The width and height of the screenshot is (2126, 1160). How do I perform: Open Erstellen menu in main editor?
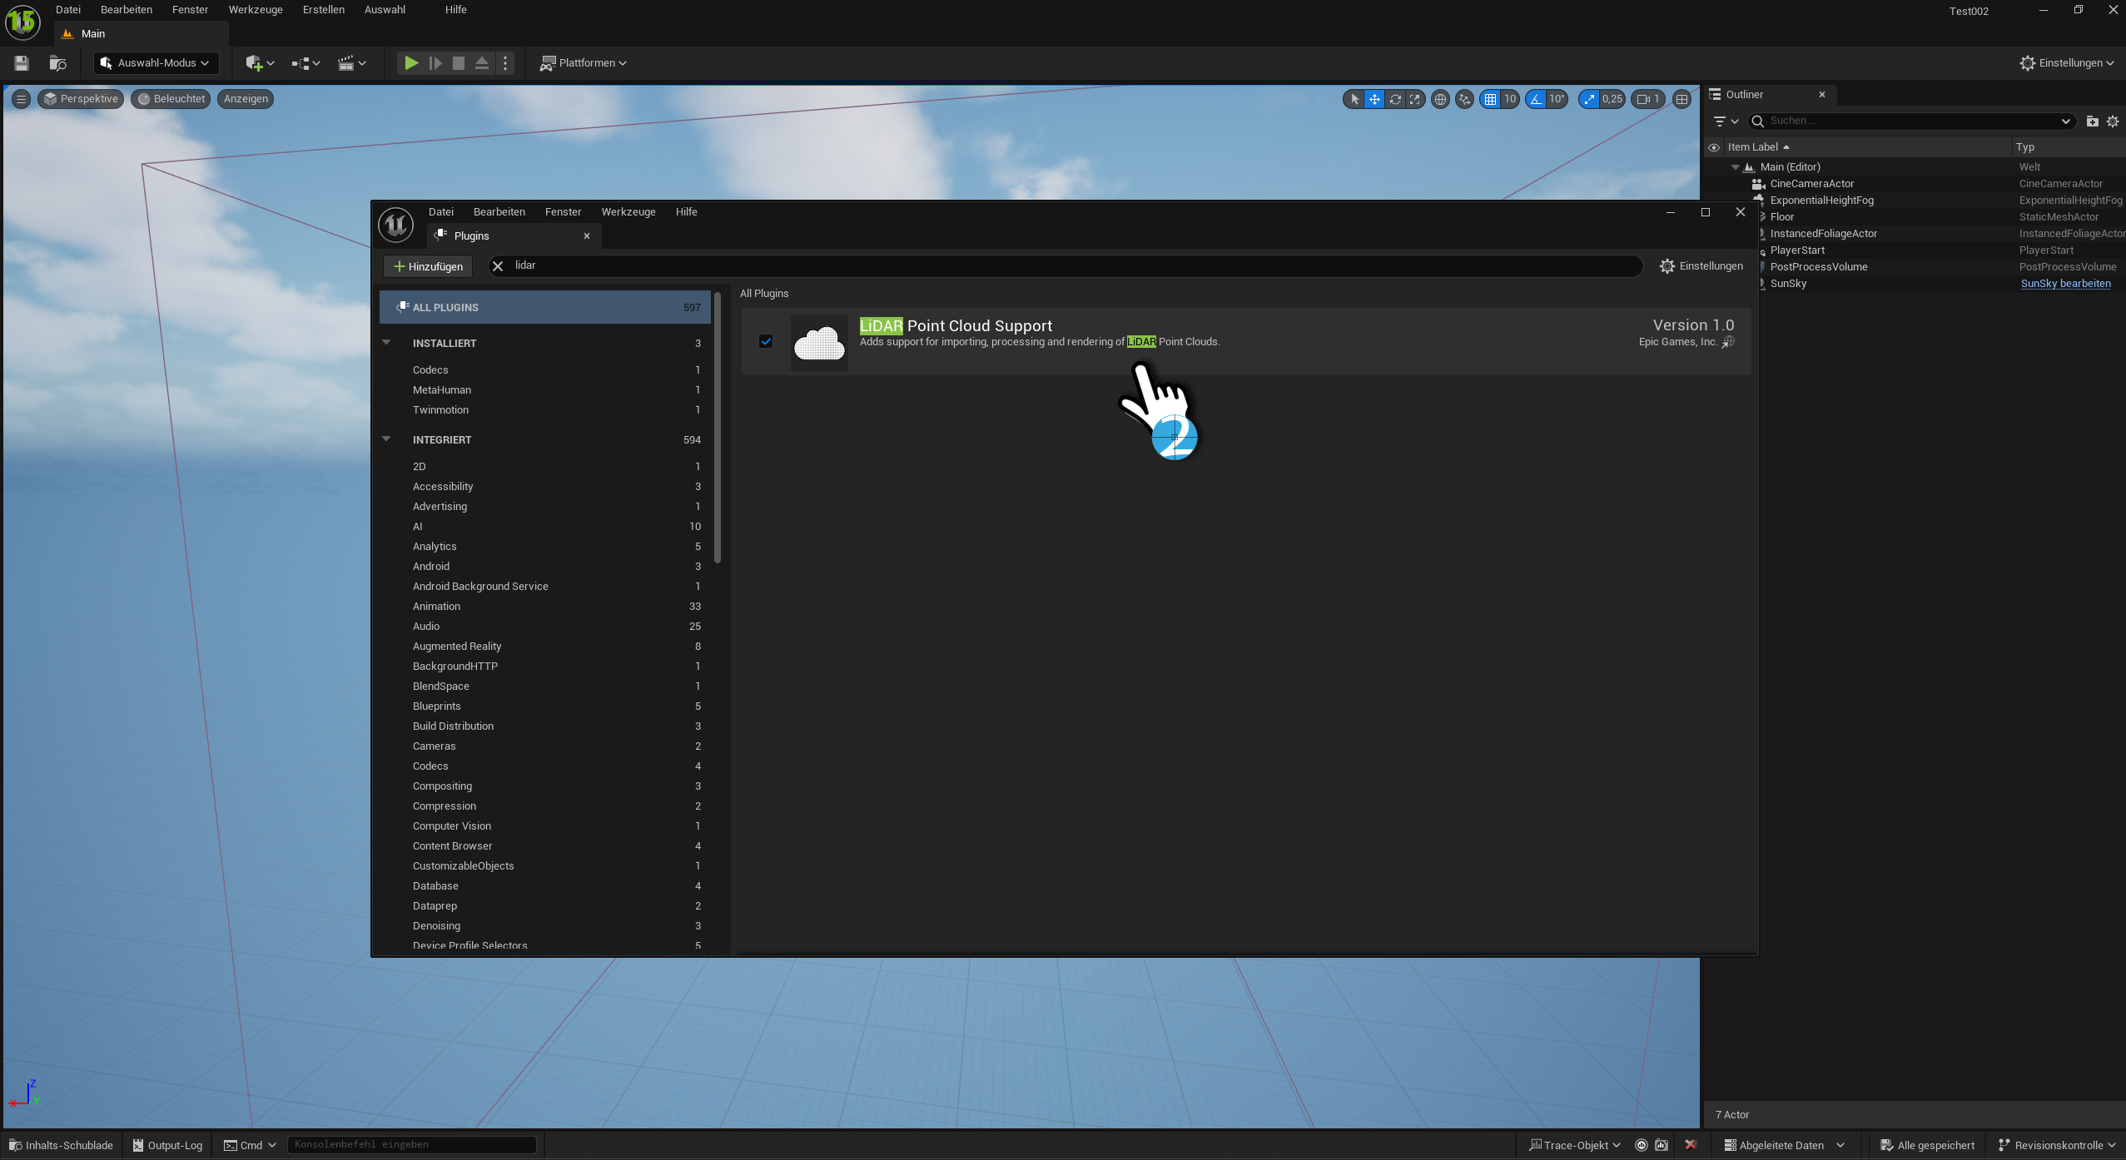(x=324, y=10)
